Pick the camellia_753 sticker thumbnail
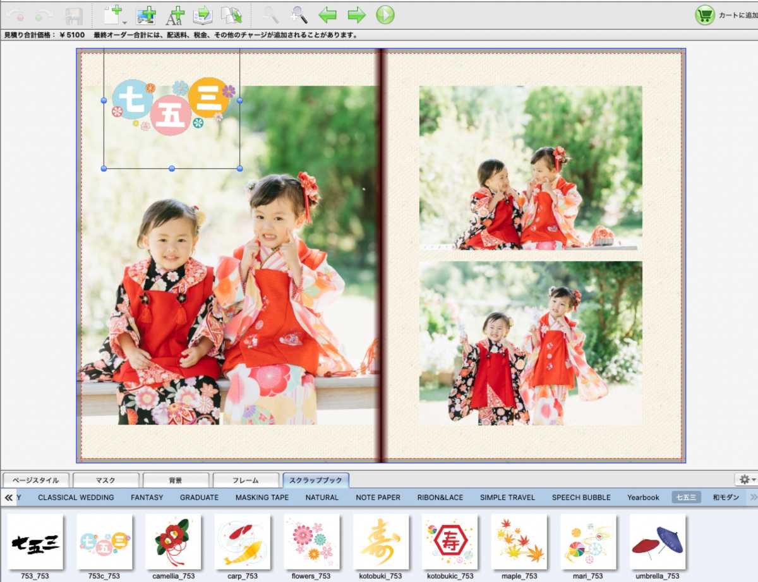 point(173,542)
